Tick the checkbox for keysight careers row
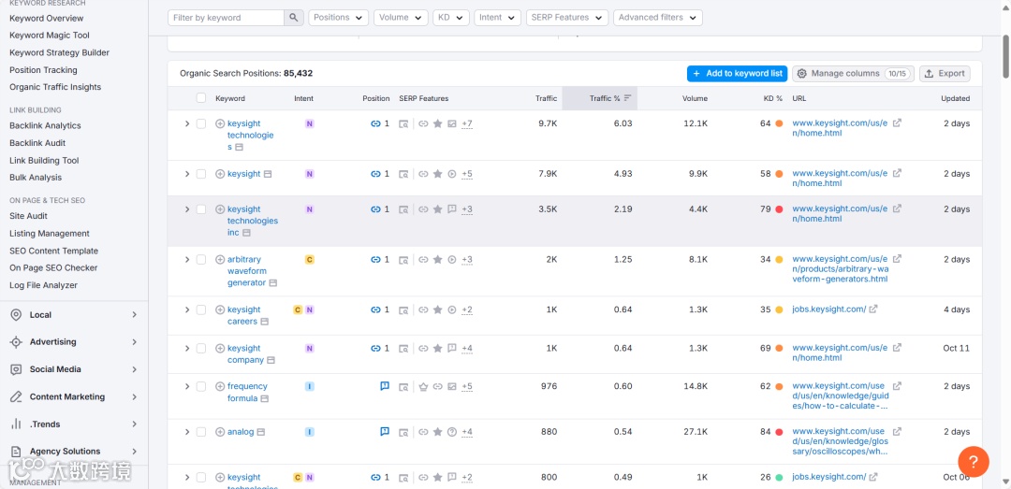 (x=201, y=309)
